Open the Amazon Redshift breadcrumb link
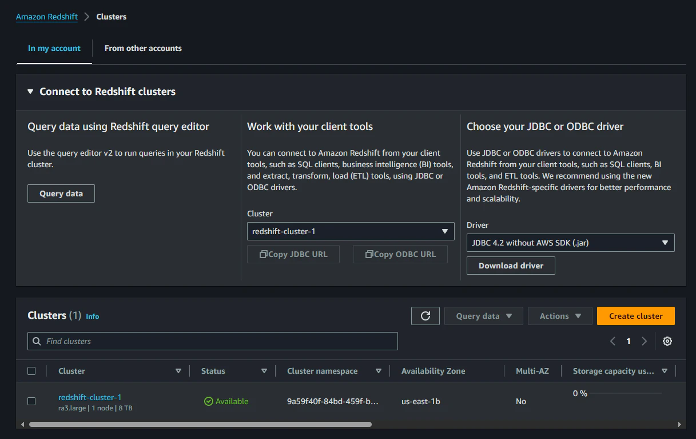 point(47,17)
